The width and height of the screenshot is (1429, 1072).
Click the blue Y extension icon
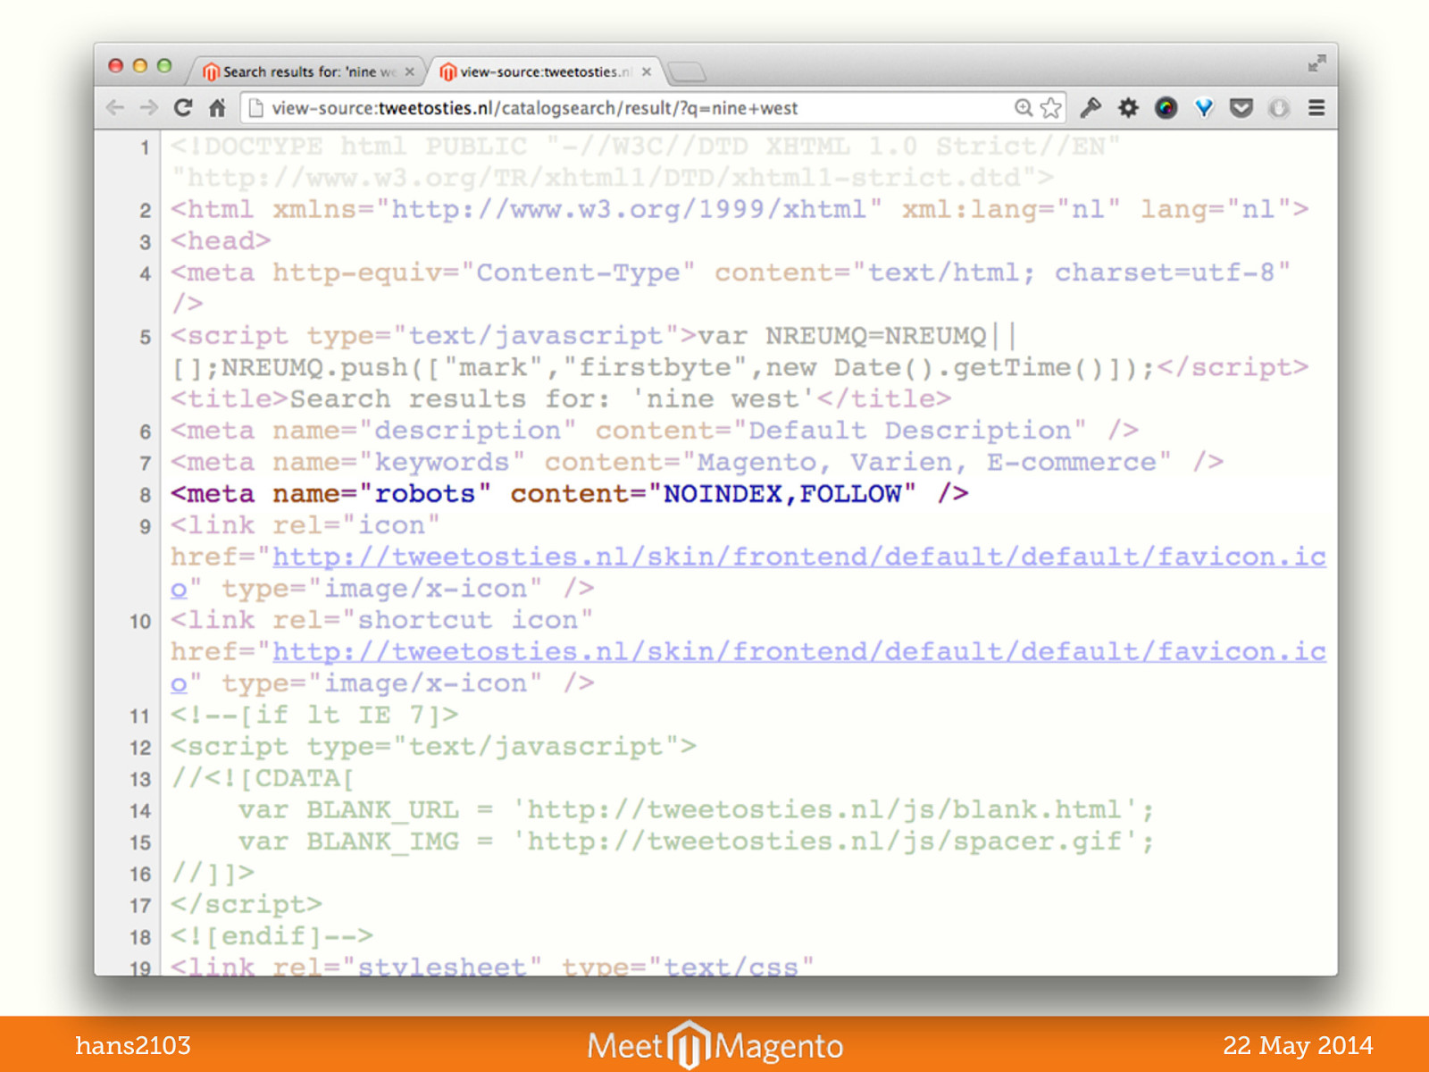tap(1204, 108)
